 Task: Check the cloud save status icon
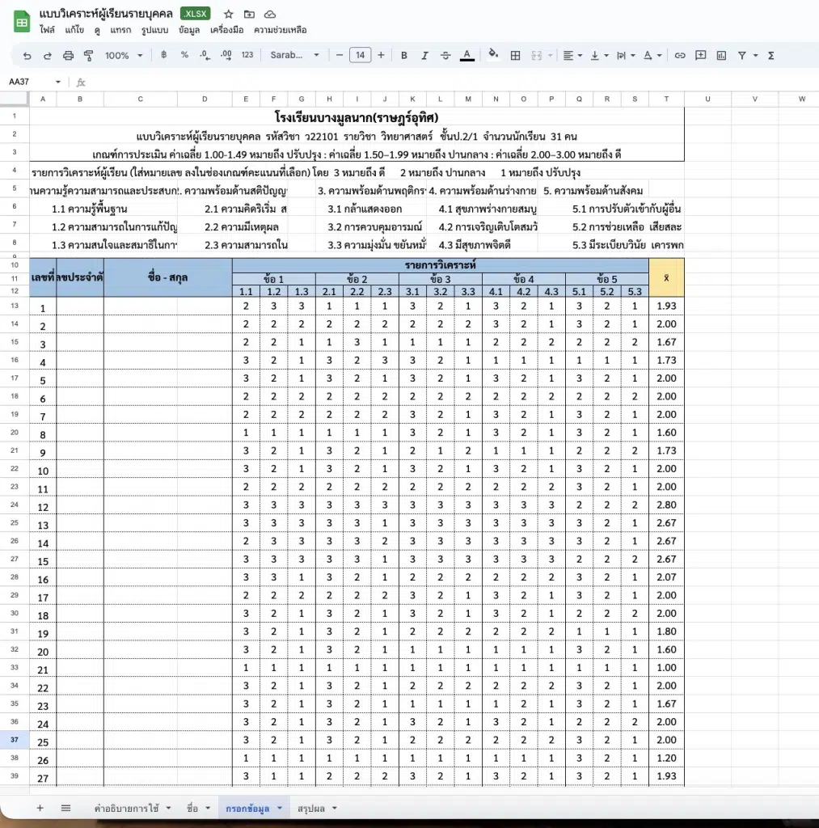270,15
